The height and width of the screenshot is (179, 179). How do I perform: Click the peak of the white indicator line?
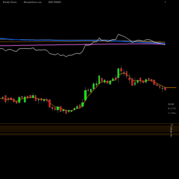[x=118, y=34]
